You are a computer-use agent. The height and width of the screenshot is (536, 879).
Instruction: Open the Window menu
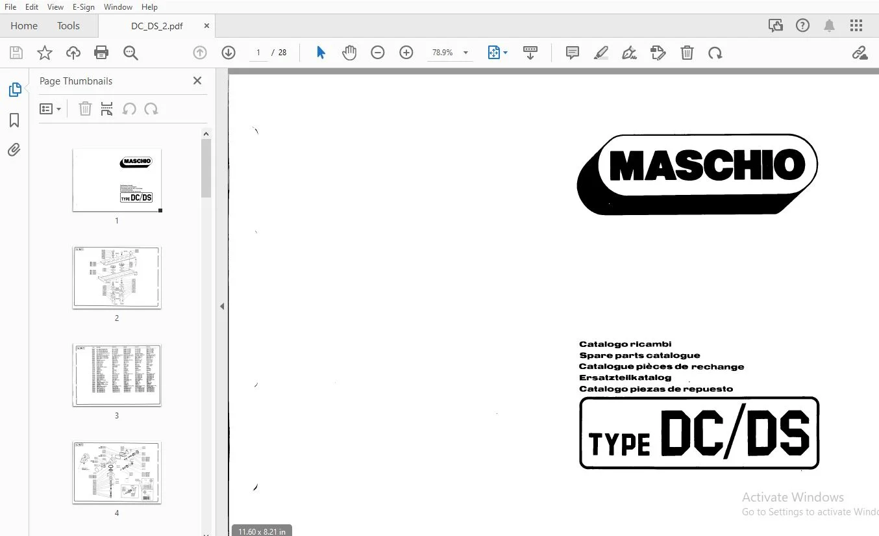tap(118, 7)
